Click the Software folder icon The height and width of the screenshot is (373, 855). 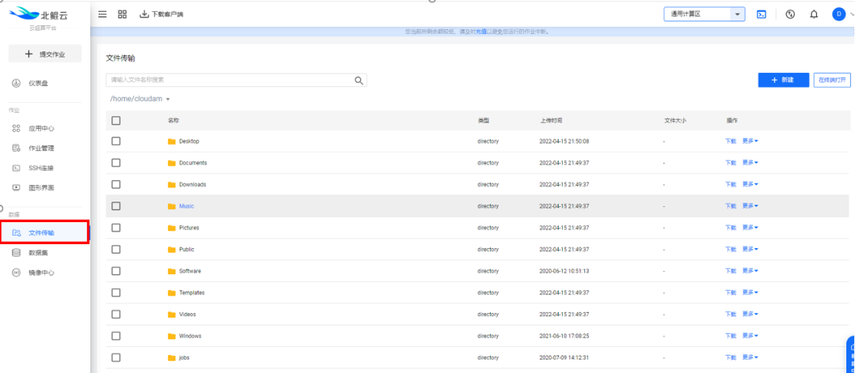(x=172, y=271)
